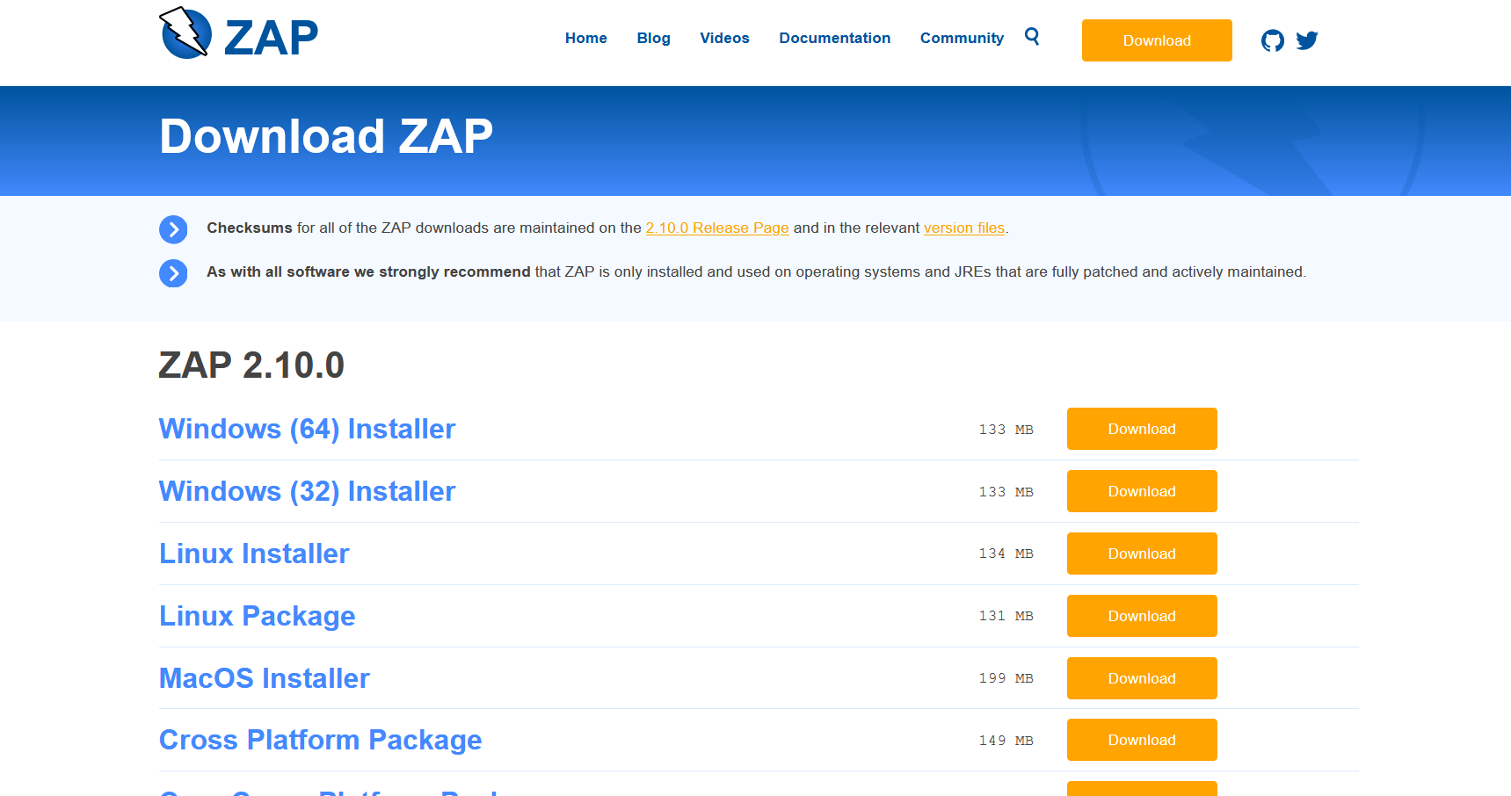Open the GitHub icon link
Viewport: 1511px width, 796px height.
[1272, 40]
